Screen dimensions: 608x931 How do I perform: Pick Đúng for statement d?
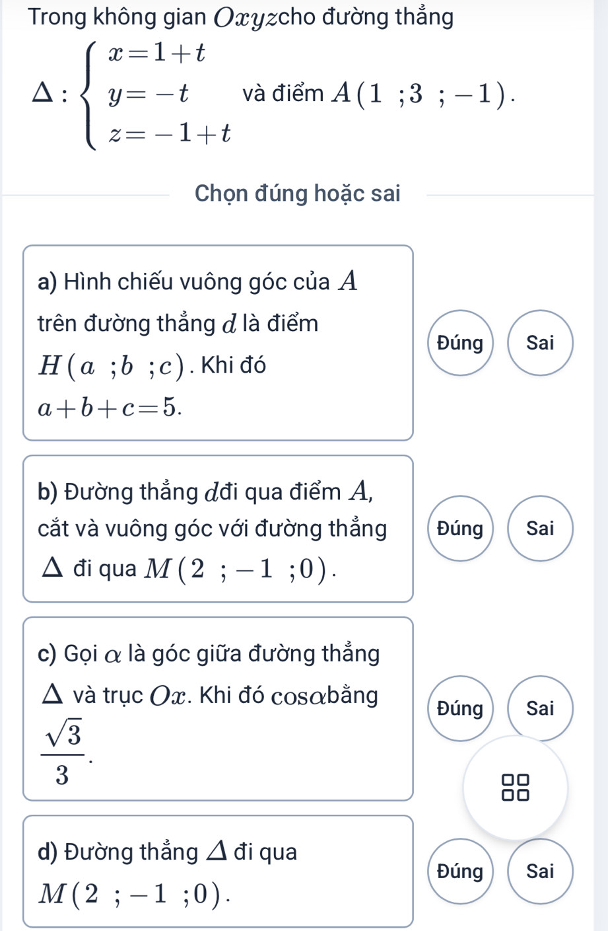(x=460, y=872)
